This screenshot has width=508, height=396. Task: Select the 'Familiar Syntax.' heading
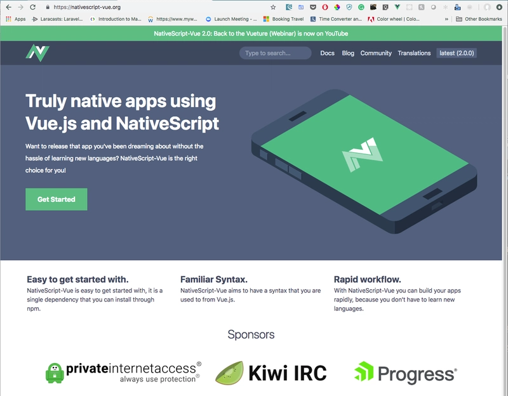[x=214, y=279]
